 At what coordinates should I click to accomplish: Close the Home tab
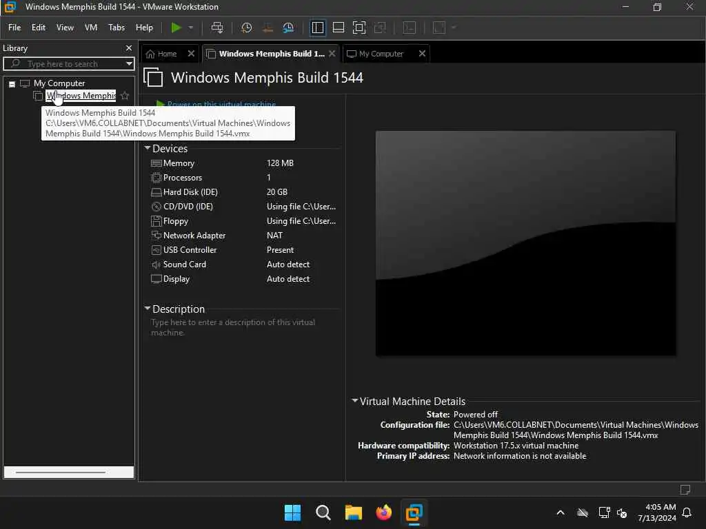pos(191,54)
